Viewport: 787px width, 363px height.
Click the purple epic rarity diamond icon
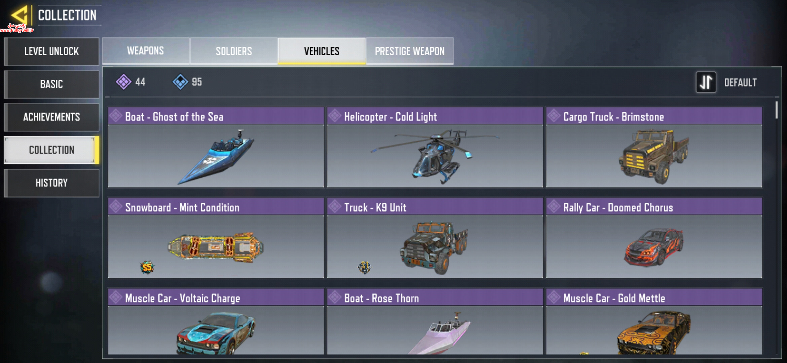[x=123, y=82]
